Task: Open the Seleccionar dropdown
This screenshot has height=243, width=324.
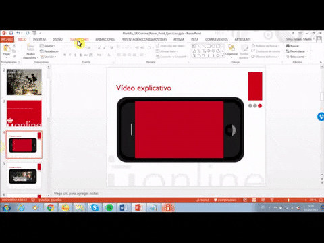Action: [x=297, y=57]
